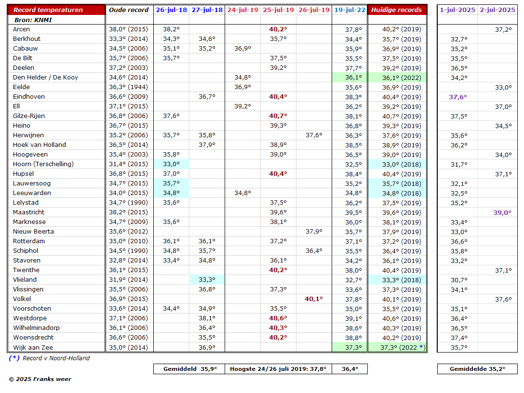Select the '26-jul-19' column header
Image resolution: width=524 pixels, height=393 pixels.
coord(314,10)
